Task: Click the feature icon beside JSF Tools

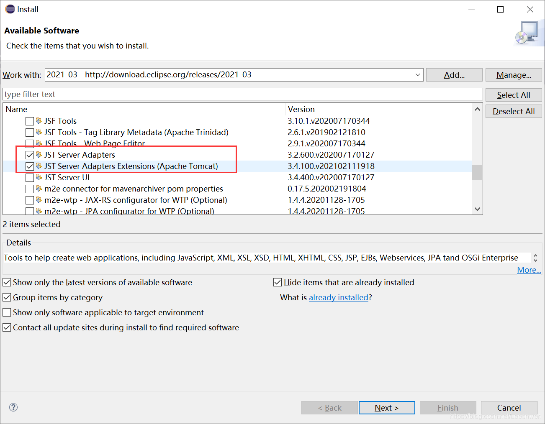Action: pyautogui.click(x=39, y=121)
